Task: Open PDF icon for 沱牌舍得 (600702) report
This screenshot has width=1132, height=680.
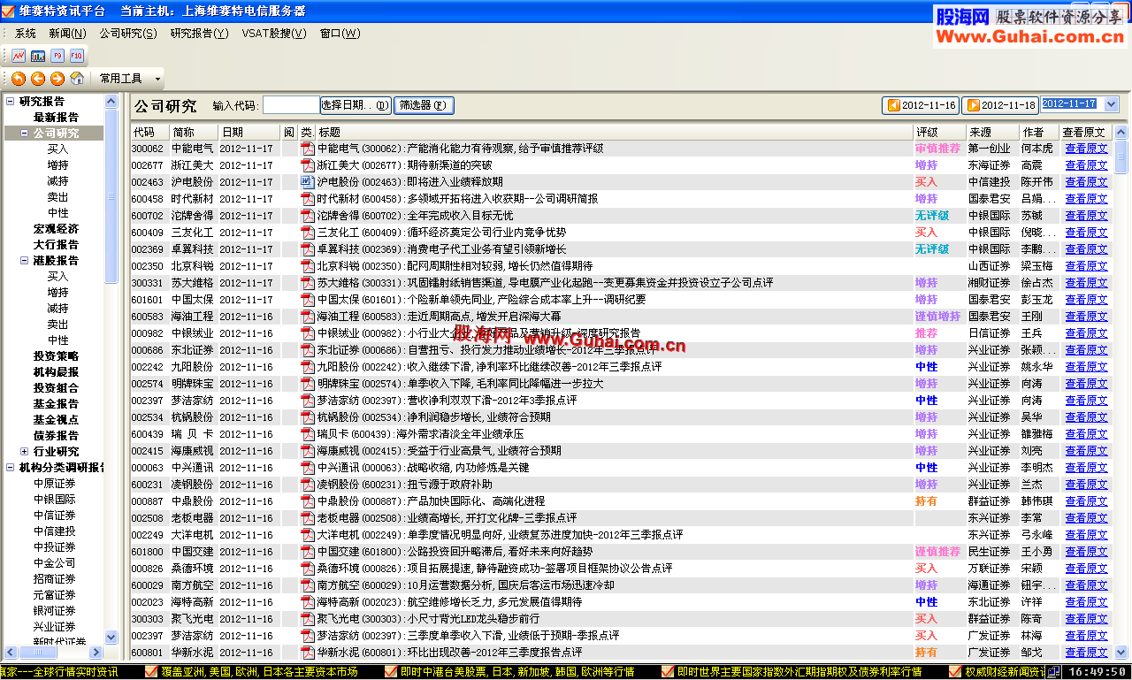Action: (307, 216)
